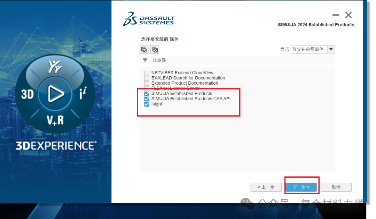Check EXALEAD Search for Documentation
376x219 pixels.
(x=147, y=78)
